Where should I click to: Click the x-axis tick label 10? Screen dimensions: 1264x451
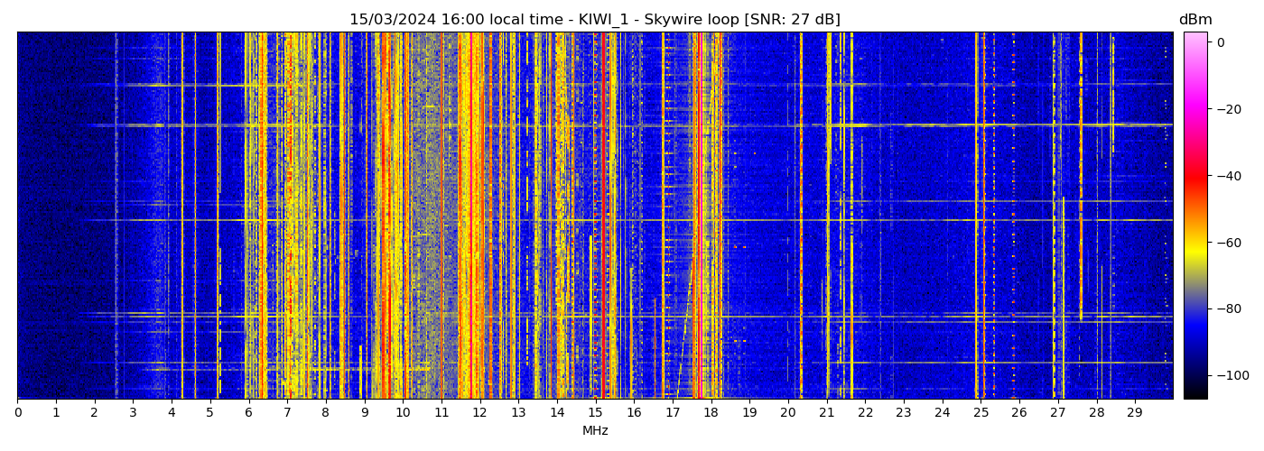pos(403,412)
